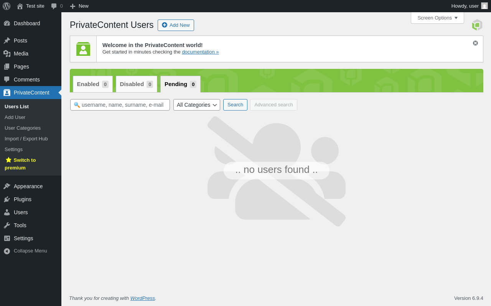Open the WordPress logo menu
491x306 pixels.
(x=7, y=6)
